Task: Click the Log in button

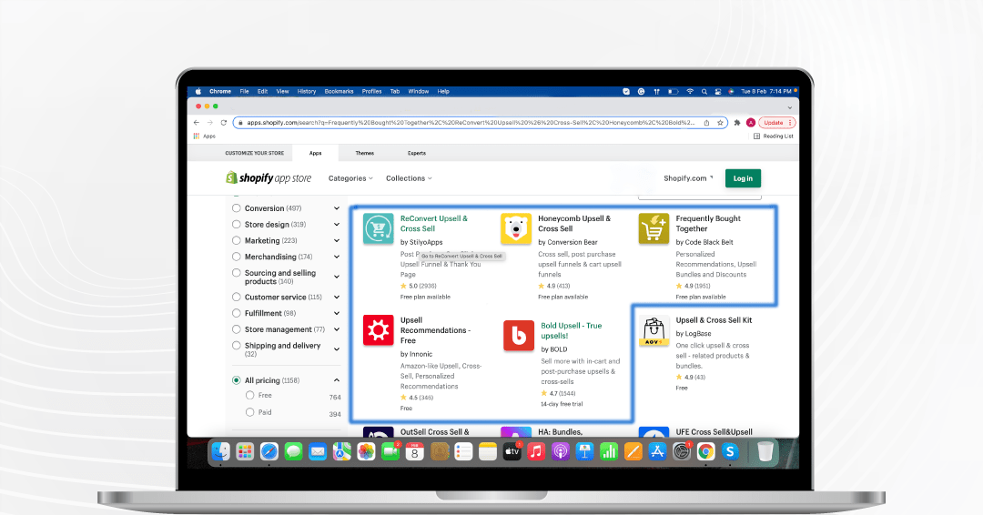Action: point(743,178)
